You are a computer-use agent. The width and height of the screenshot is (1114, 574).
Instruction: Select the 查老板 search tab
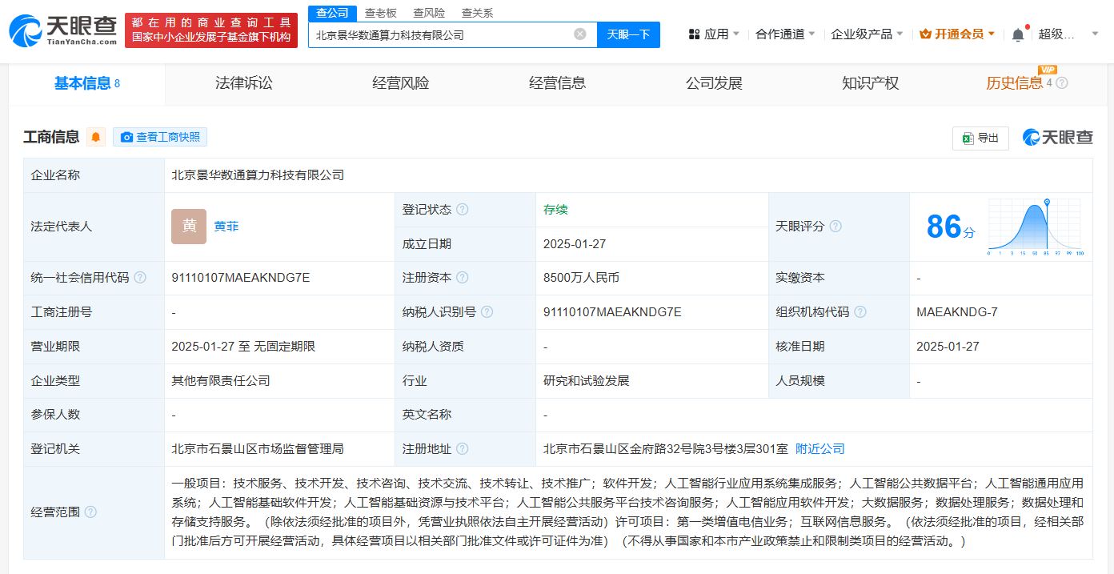(x=381, y=13)
